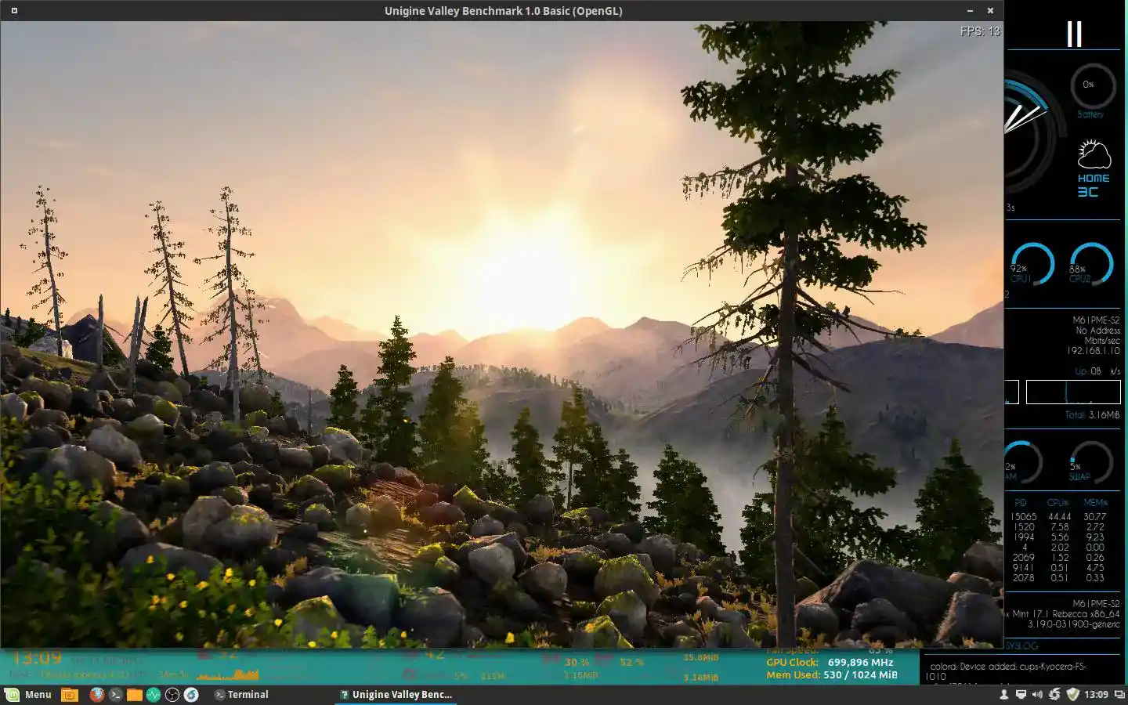Open the network connection tray icon

[1021, 694]
